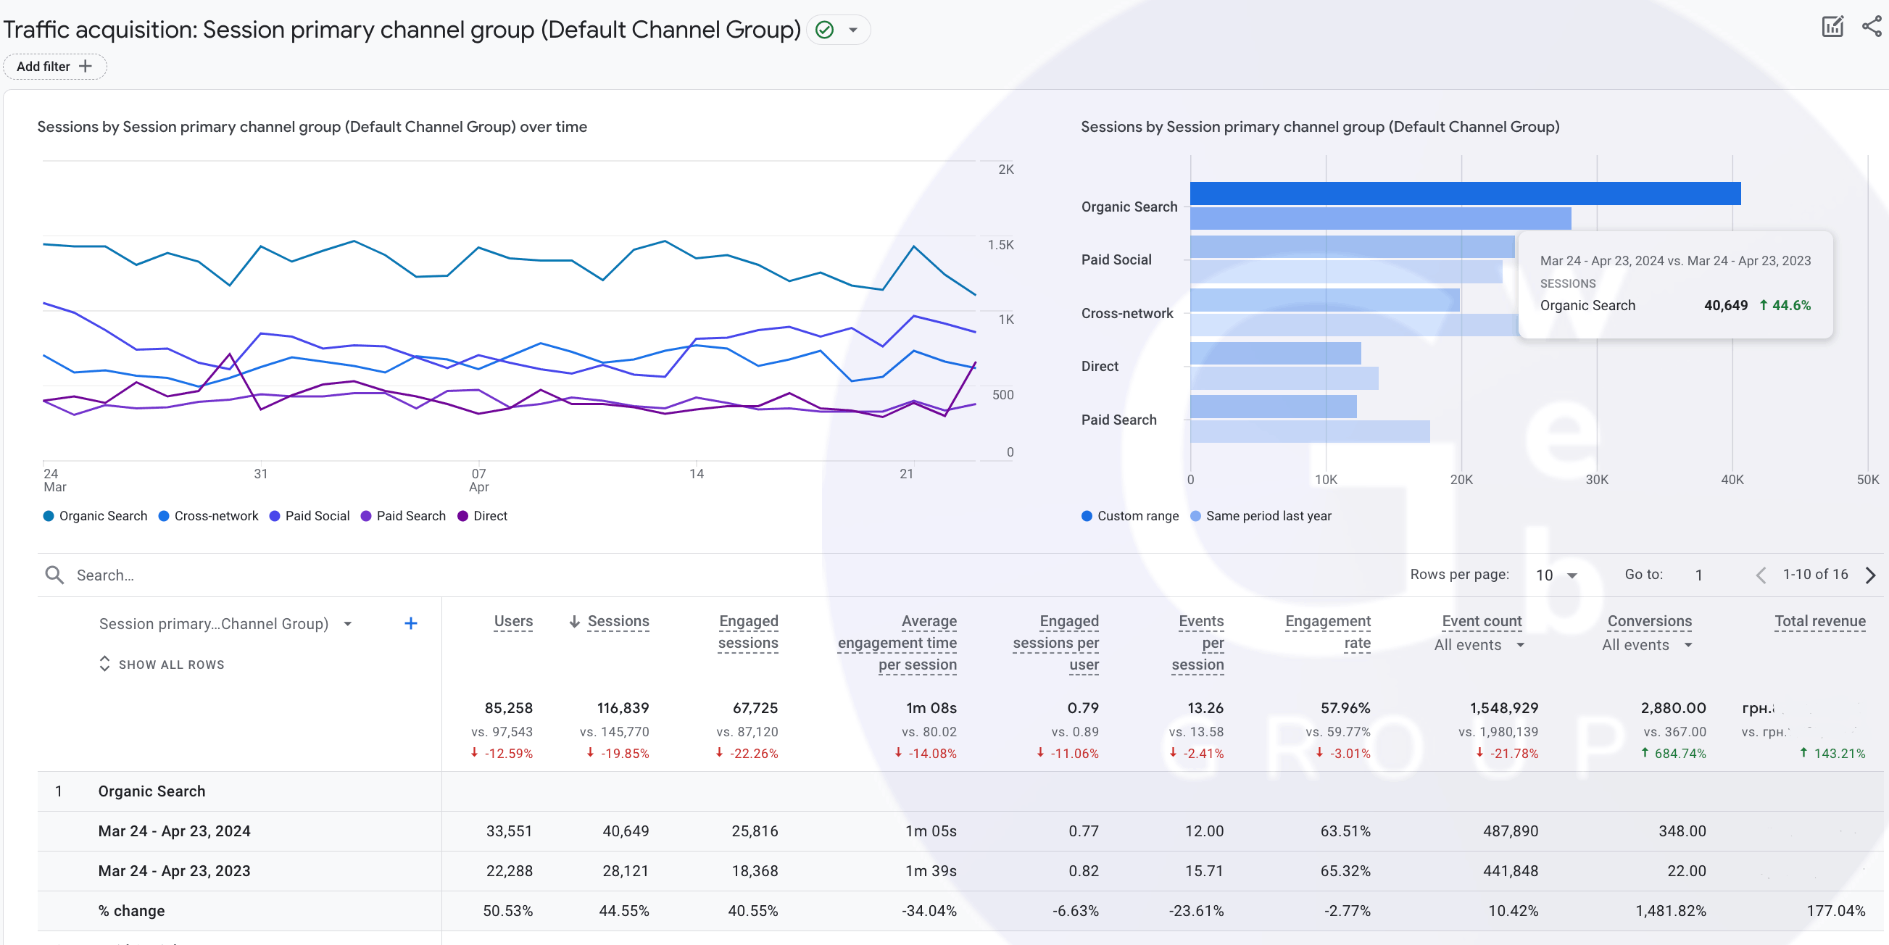This screenshot has width=1889, height=945.
Task: Click Sessions sort descending arrow
Action: (x=574, y=622)
